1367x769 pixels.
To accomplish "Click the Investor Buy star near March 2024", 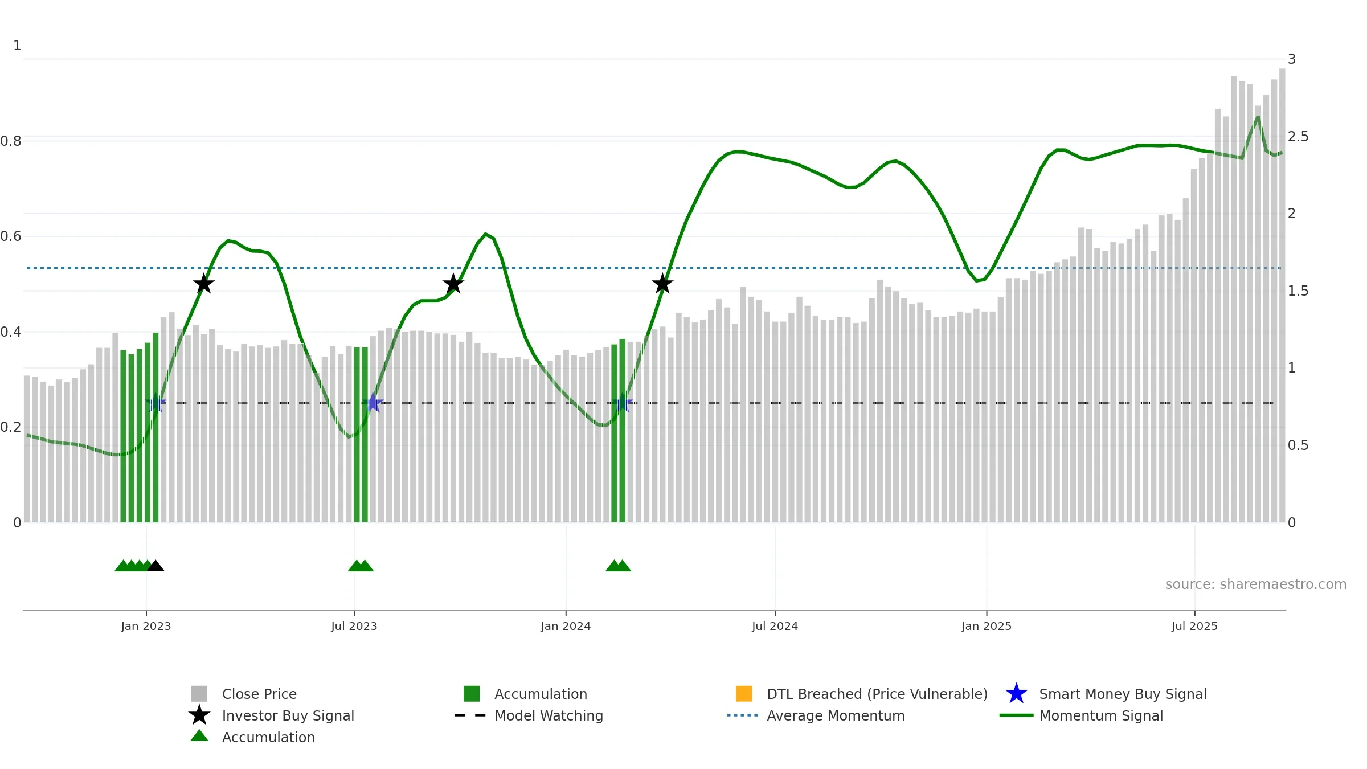I will 662,284.
